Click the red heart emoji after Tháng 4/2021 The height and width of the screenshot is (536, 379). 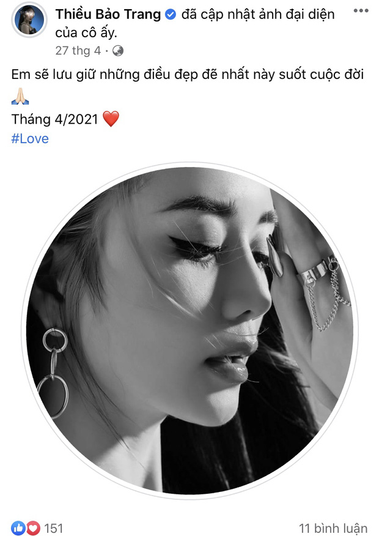click(111, 118)
